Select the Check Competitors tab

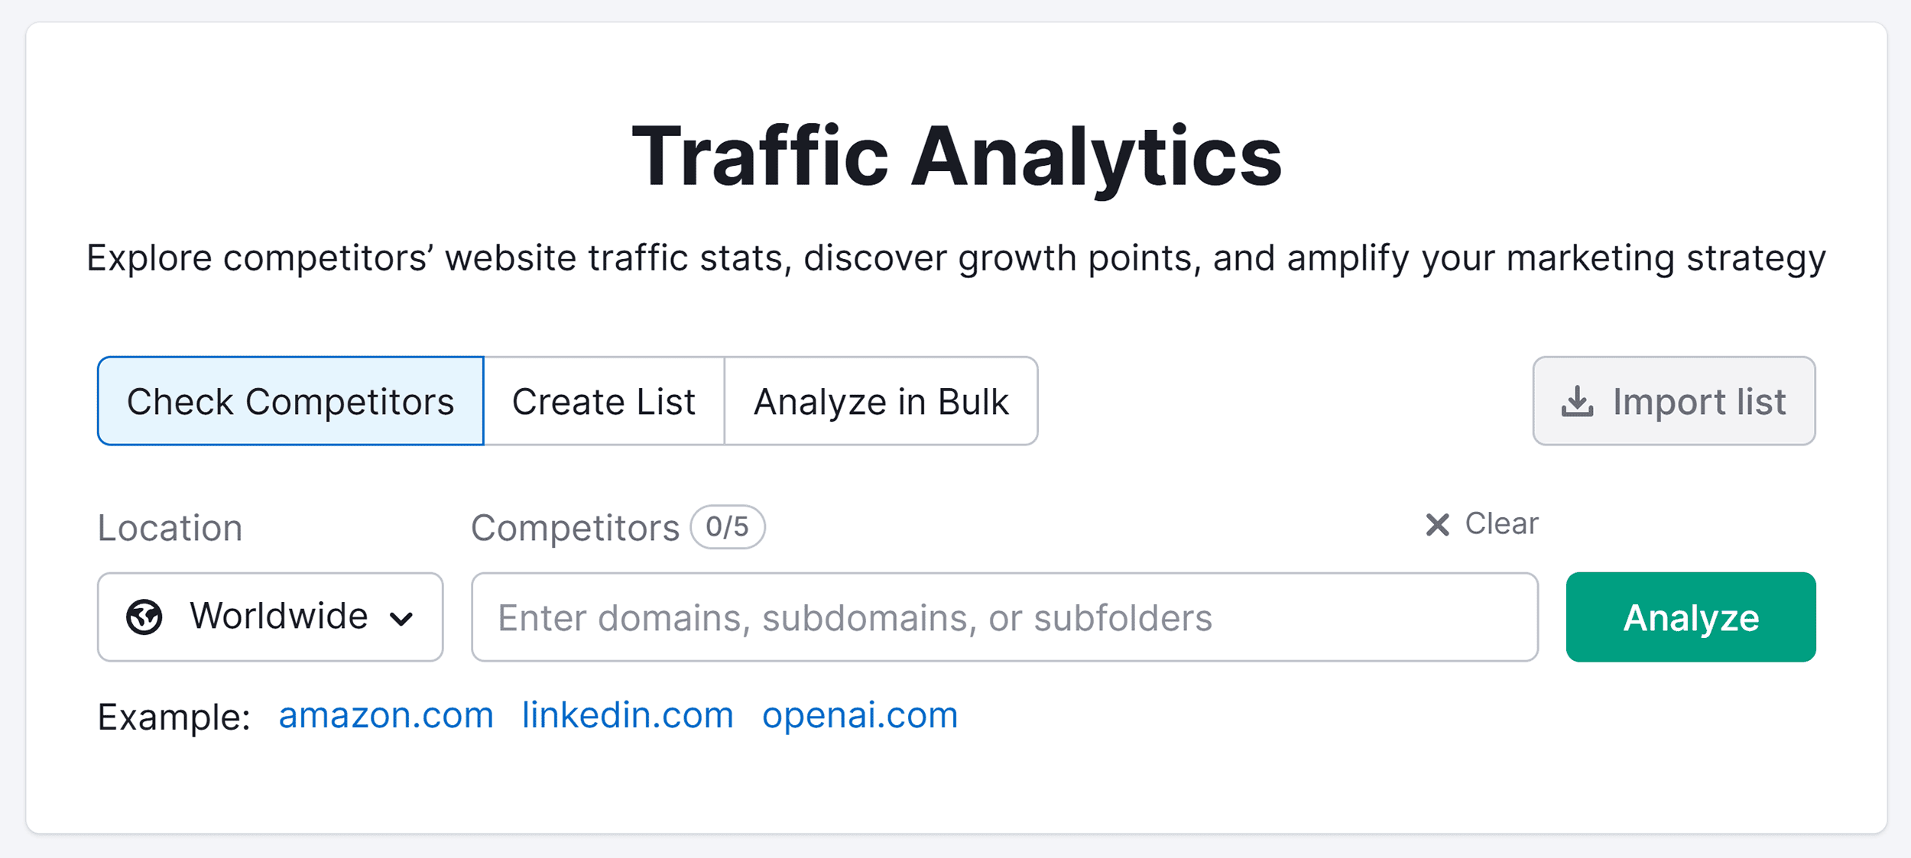(290, 400)
